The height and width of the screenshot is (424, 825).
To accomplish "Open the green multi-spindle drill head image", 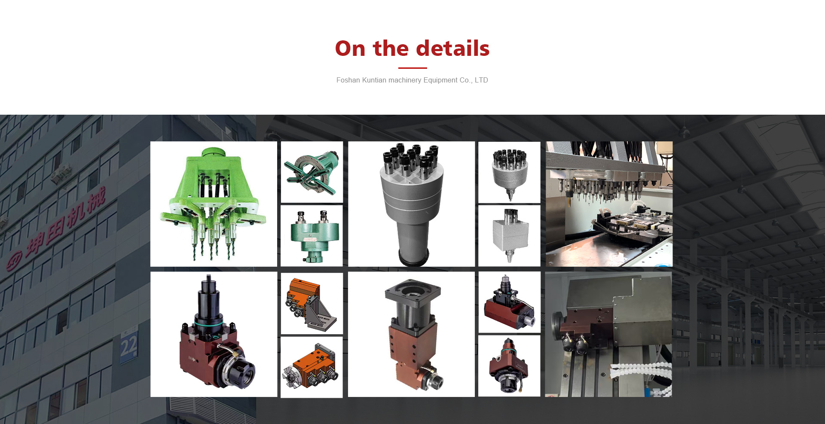I will pos(214,204).
